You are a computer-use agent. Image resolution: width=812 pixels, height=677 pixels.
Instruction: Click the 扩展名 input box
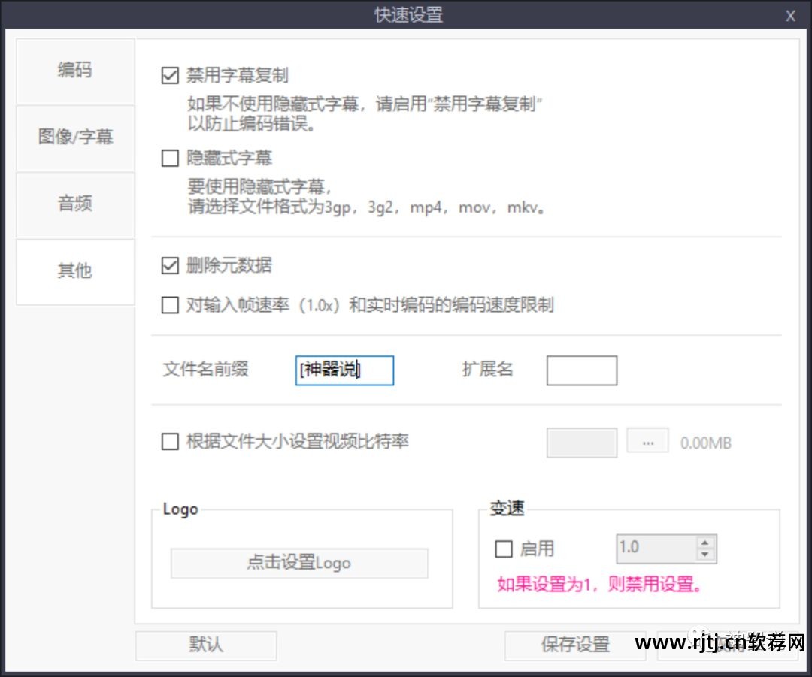tap(581, 370)
